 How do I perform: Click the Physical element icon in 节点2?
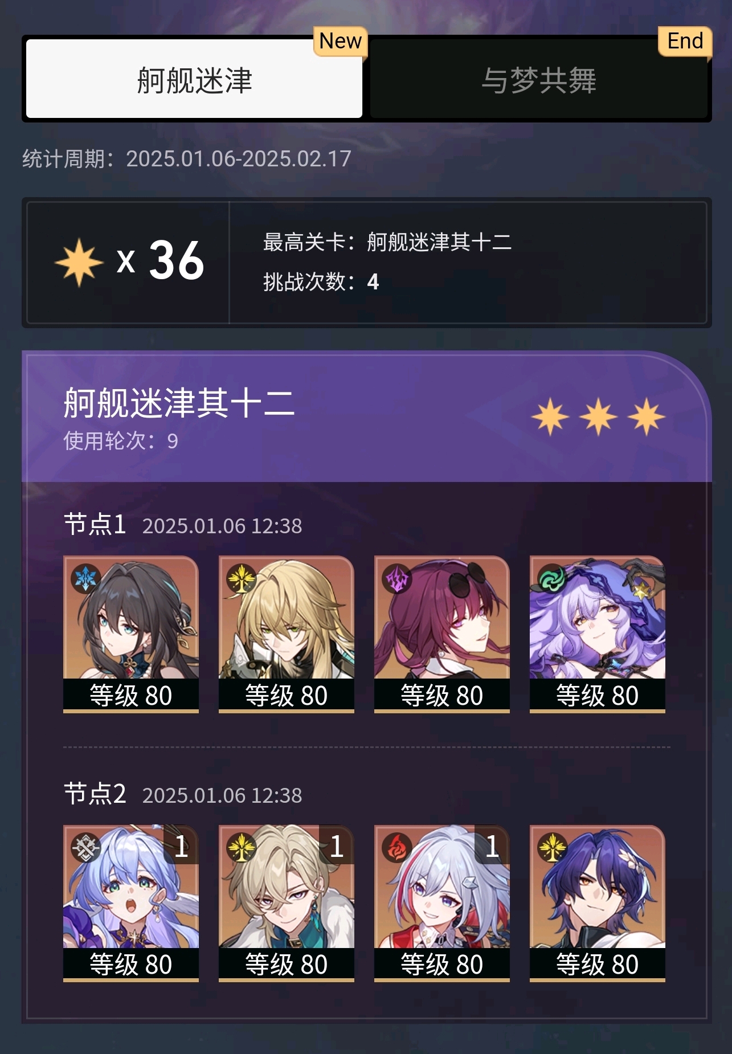[85, 848]
